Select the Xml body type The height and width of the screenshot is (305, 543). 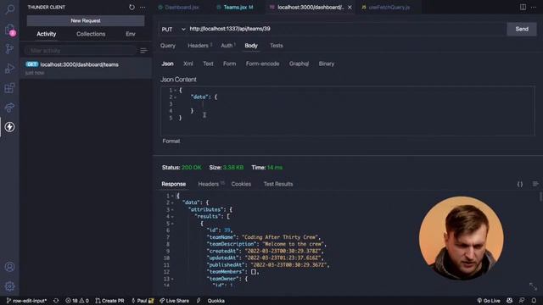tap(188, 64)
